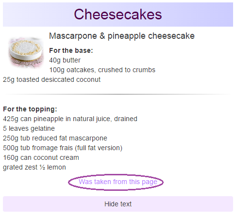
Task: Click the '(full fat version)' text
Action: click(99, 148)
